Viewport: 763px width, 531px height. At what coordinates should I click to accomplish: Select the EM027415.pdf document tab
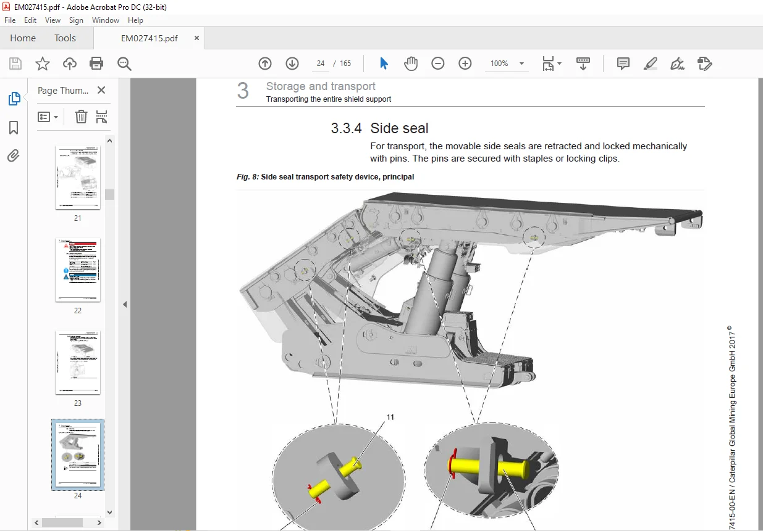150,38
